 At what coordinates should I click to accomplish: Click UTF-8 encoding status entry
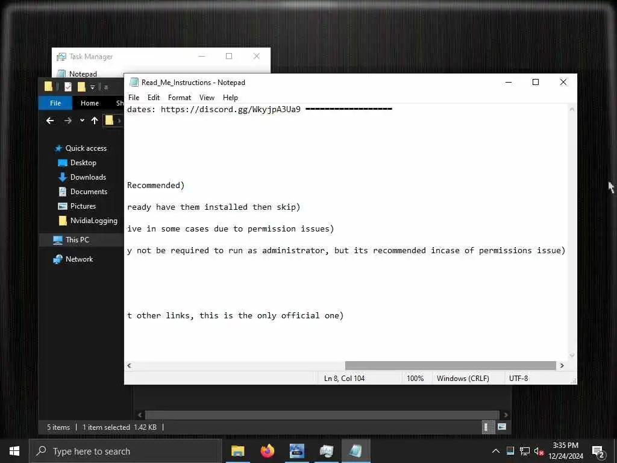coord(518,379)
